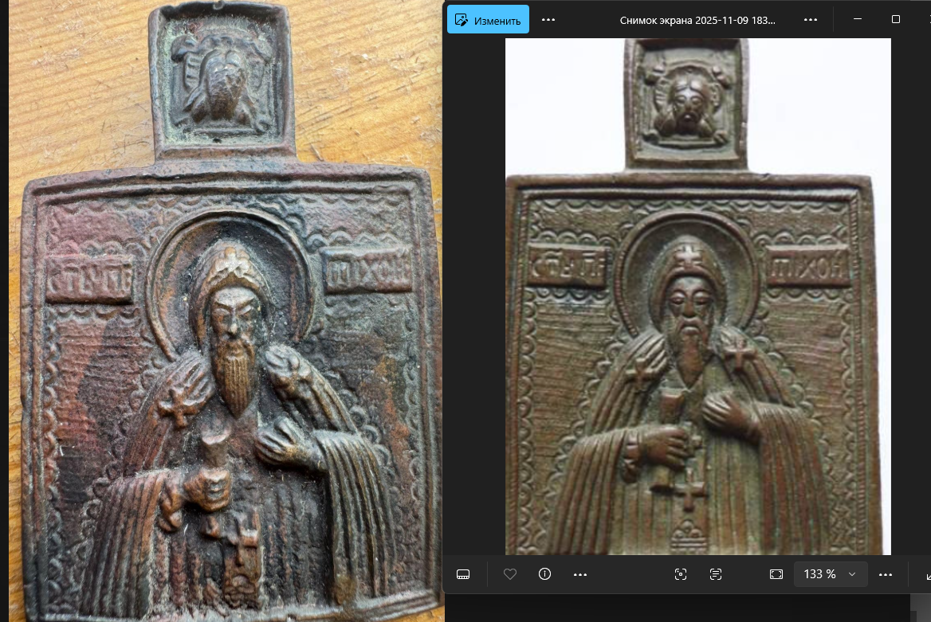
Task: Open the three-dot menu beside Изменить
Action: tap(548, 20)
